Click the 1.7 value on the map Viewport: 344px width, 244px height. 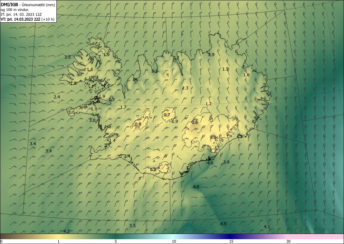point(123,107)
